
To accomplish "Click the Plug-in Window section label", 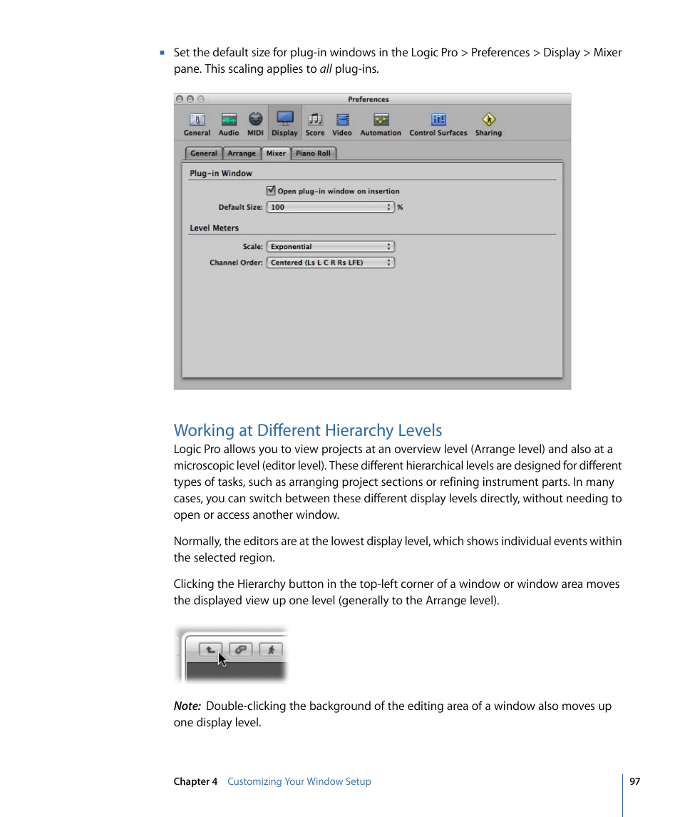I will (x=221, y=173).
